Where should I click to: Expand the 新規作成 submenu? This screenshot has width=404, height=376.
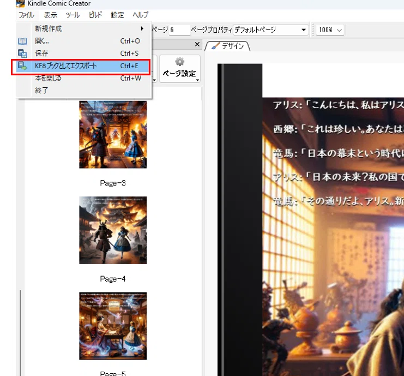[84, 28]
